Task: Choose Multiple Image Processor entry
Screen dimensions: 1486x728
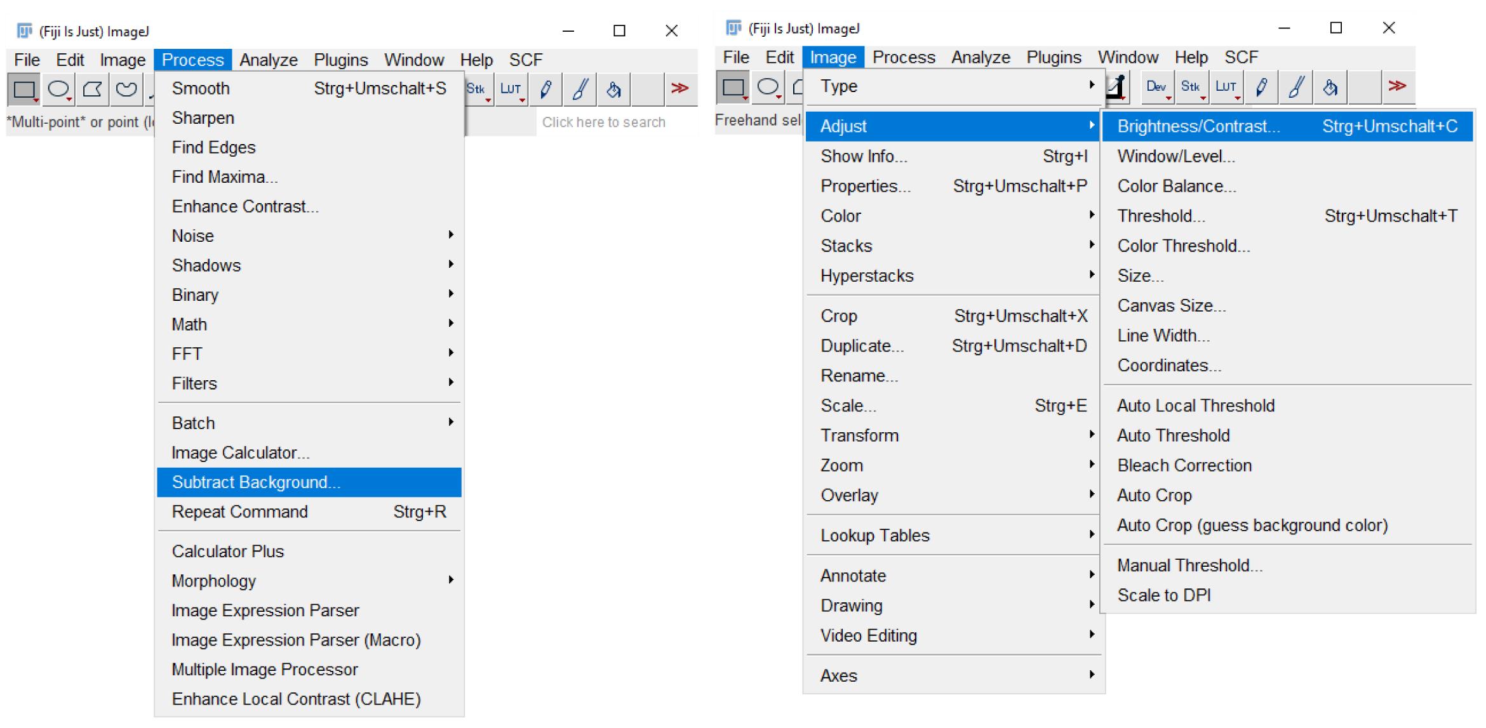Action: point(309,670)
